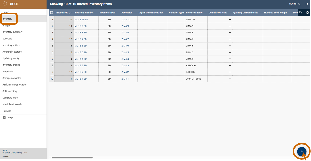Open inventory link ML-1B 10 SD
This screenshot has width=311, height=161.
[81, 20]
